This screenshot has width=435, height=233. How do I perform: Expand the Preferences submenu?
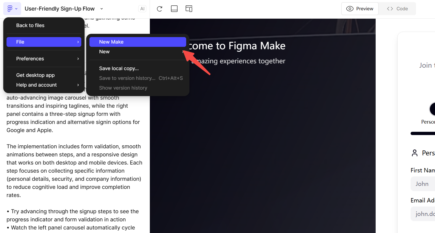(44, 59)
